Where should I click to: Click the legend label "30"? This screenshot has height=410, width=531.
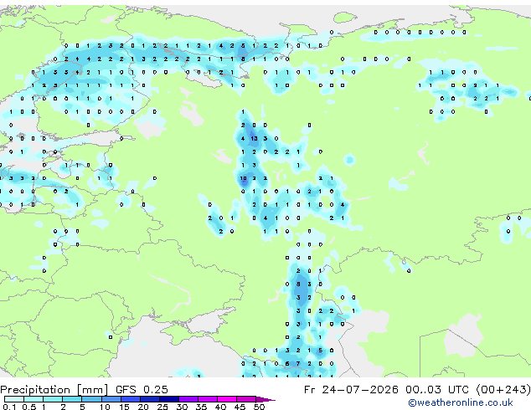[182, 407]
